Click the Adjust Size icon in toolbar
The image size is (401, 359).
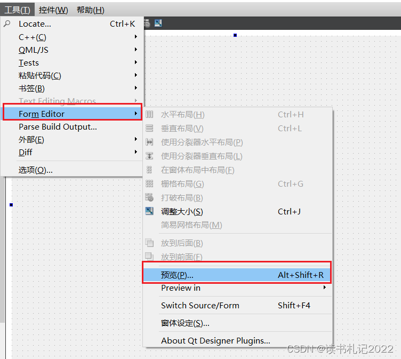click(x=158, y=23)
